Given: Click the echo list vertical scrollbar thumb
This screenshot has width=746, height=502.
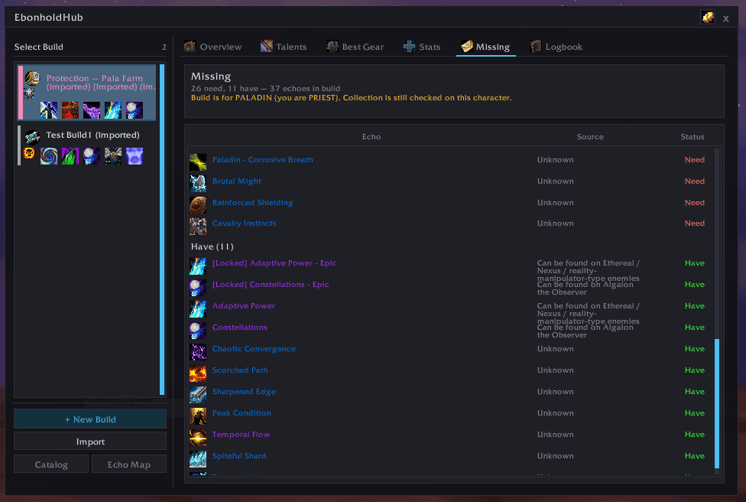Looking at the screenshot, I should pos(717,403).
